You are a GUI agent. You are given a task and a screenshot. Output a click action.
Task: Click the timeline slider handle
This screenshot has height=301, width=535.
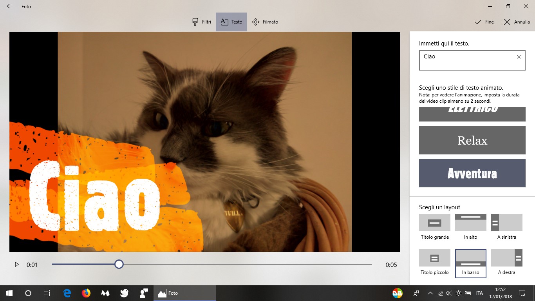click(x=119, y=264)
